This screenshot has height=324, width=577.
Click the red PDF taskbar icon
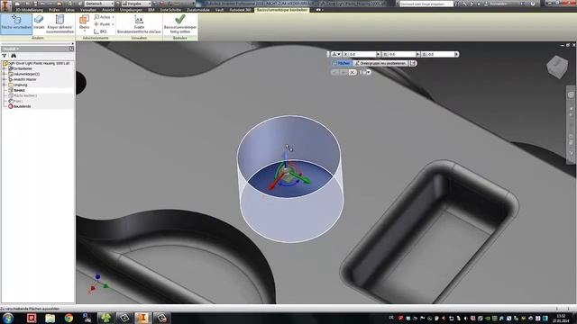point(32,318)
